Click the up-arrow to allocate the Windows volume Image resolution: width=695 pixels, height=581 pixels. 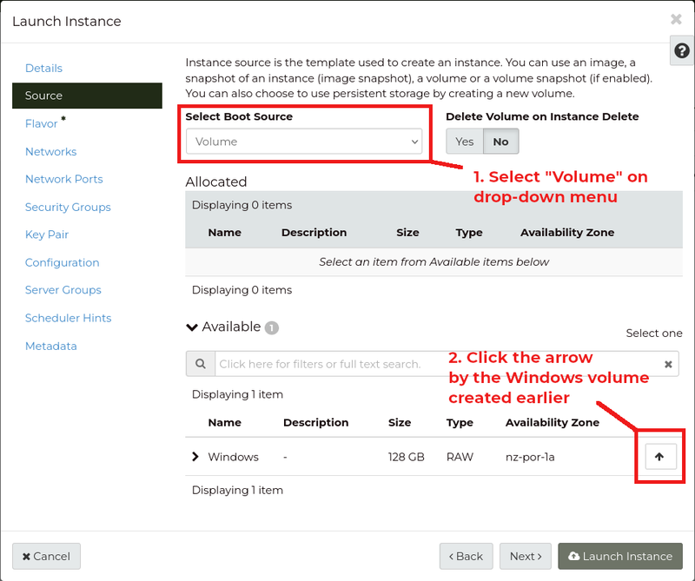click(659, 455)
